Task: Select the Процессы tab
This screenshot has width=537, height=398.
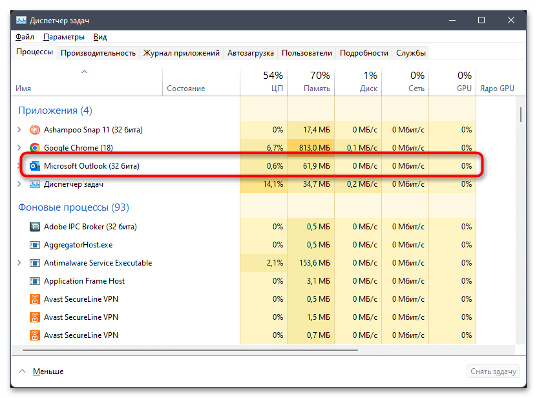Action: (x=34, y=52)
